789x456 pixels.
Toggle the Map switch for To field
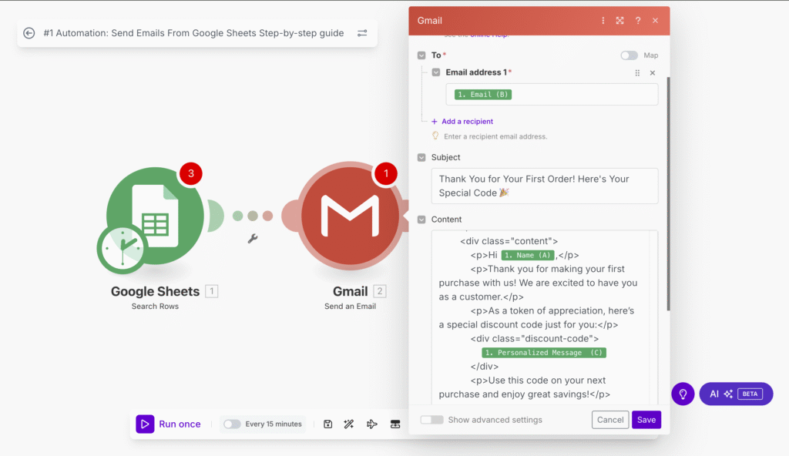629,55
